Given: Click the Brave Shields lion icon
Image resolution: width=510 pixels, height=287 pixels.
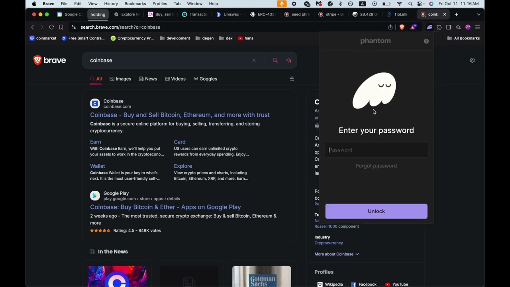Looking at the screenshot, I should [402, 27].
